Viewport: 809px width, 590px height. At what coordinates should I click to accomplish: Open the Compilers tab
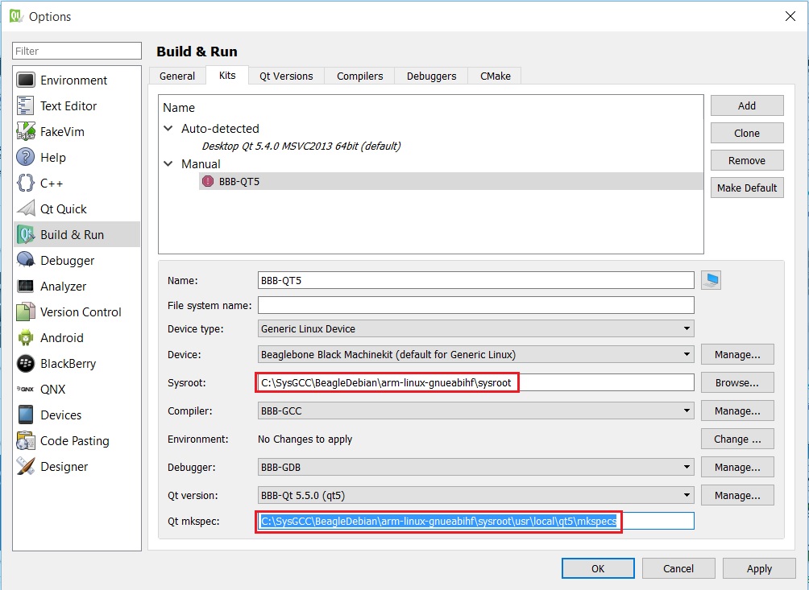click(x=359, y=76)
